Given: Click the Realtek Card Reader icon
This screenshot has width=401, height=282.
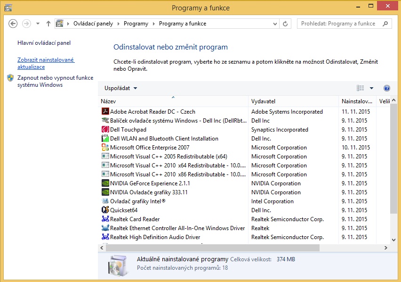Looking at the screenshot, I should pyautogui.click(x=105, y=219).
